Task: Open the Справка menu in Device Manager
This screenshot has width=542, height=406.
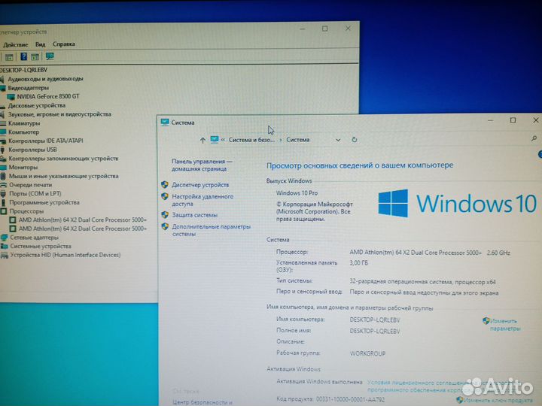Action: point(64,44)
